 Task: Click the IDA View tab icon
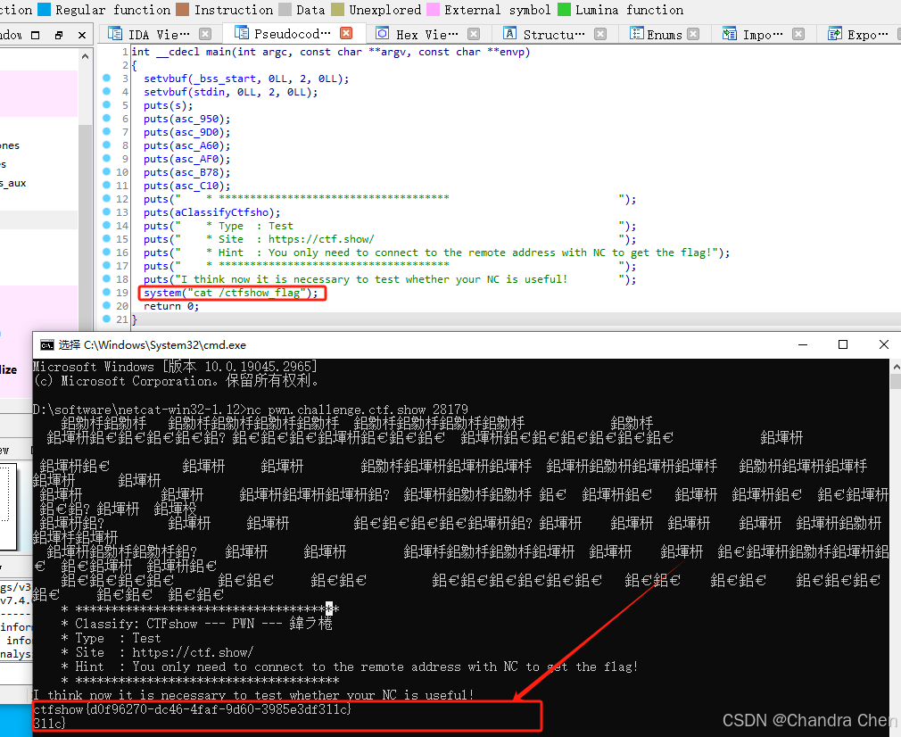tap(115, 34)
